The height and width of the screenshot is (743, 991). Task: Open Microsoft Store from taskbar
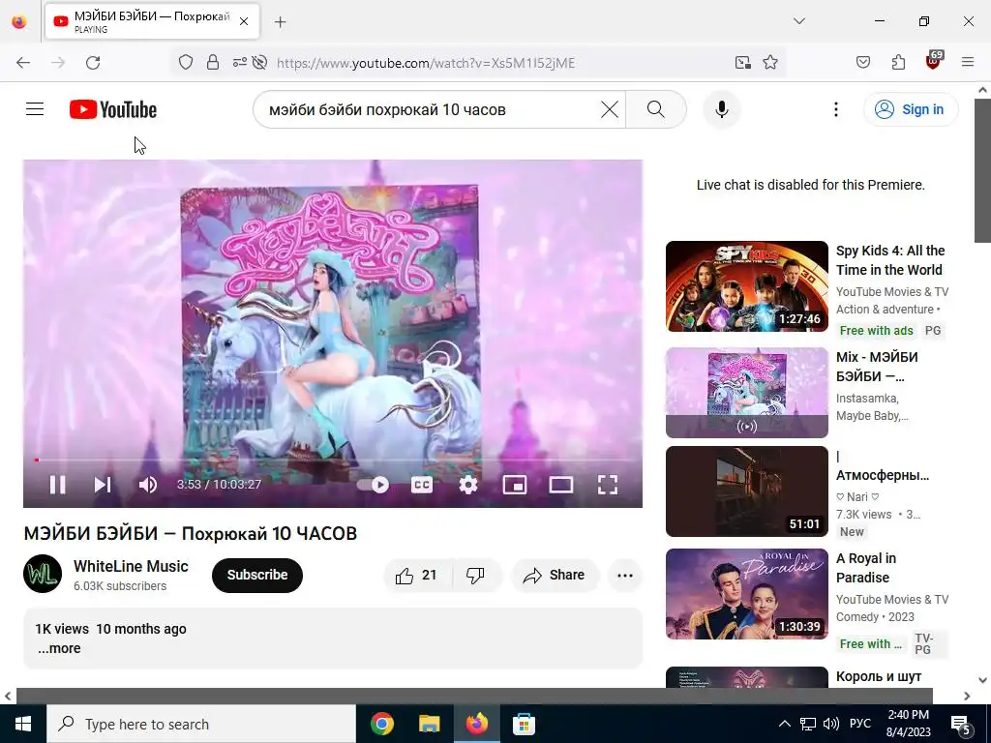(x=524, y=724)
